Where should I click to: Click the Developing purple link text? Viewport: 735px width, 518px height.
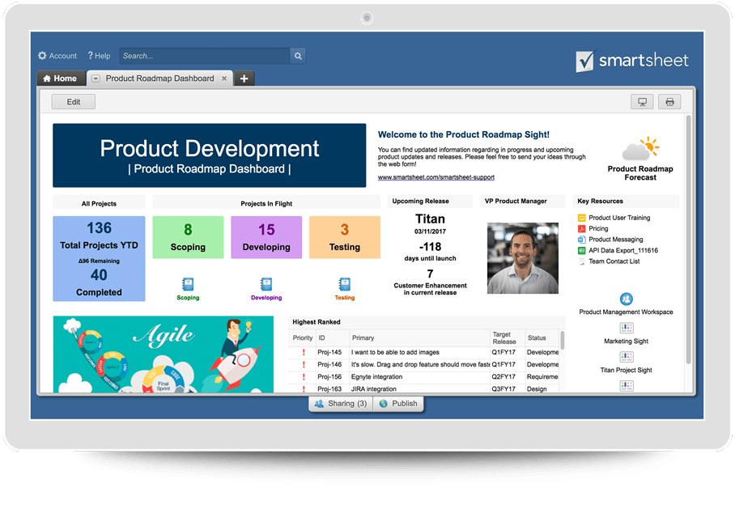(266, 298)
